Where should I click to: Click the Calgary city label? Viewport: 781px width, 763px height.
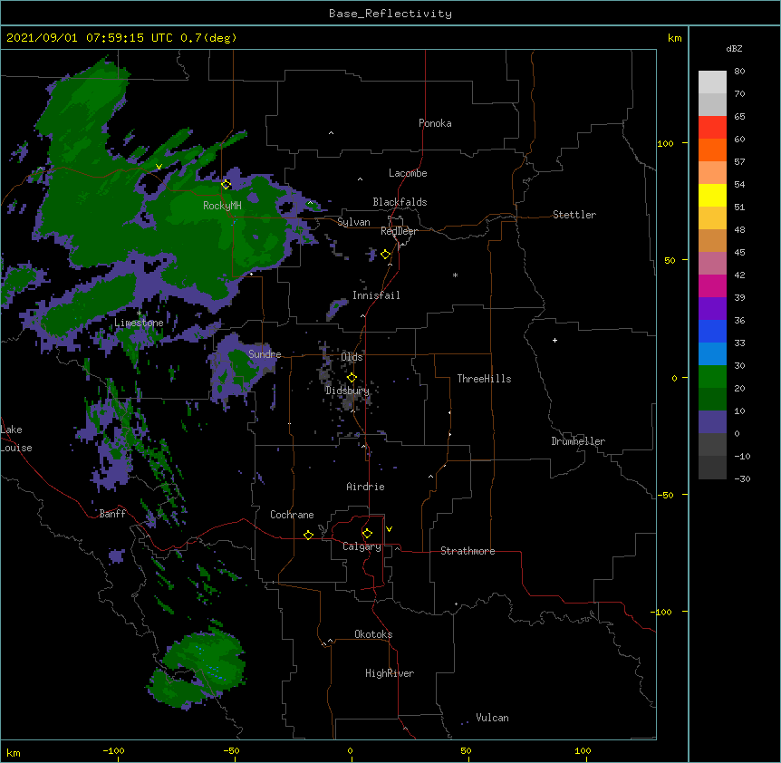362,546
